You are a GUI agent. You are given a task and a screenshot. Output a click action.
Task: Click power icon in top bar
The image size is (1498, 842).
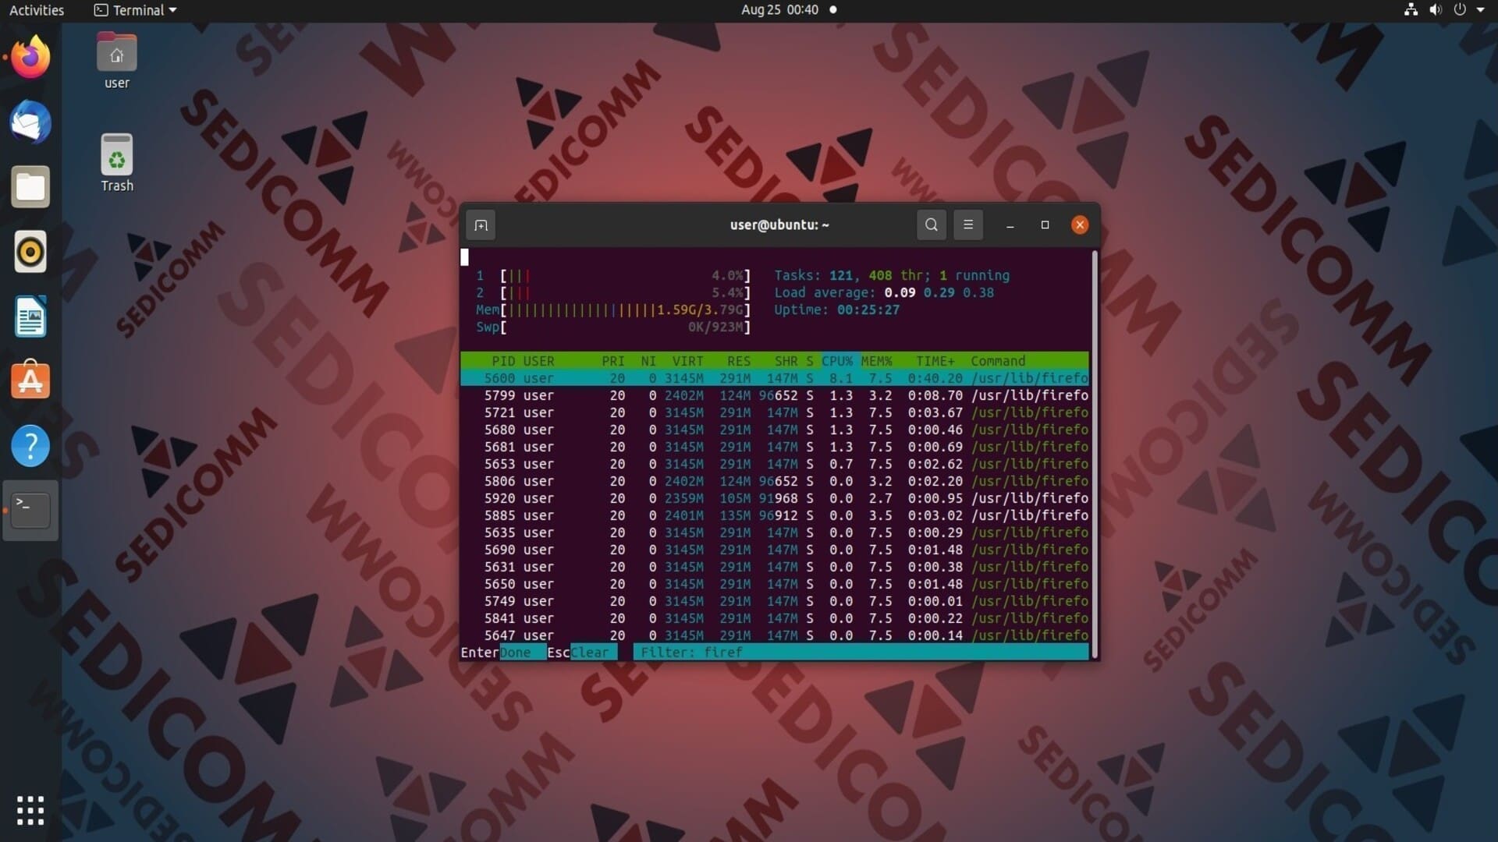(1460, 10)
